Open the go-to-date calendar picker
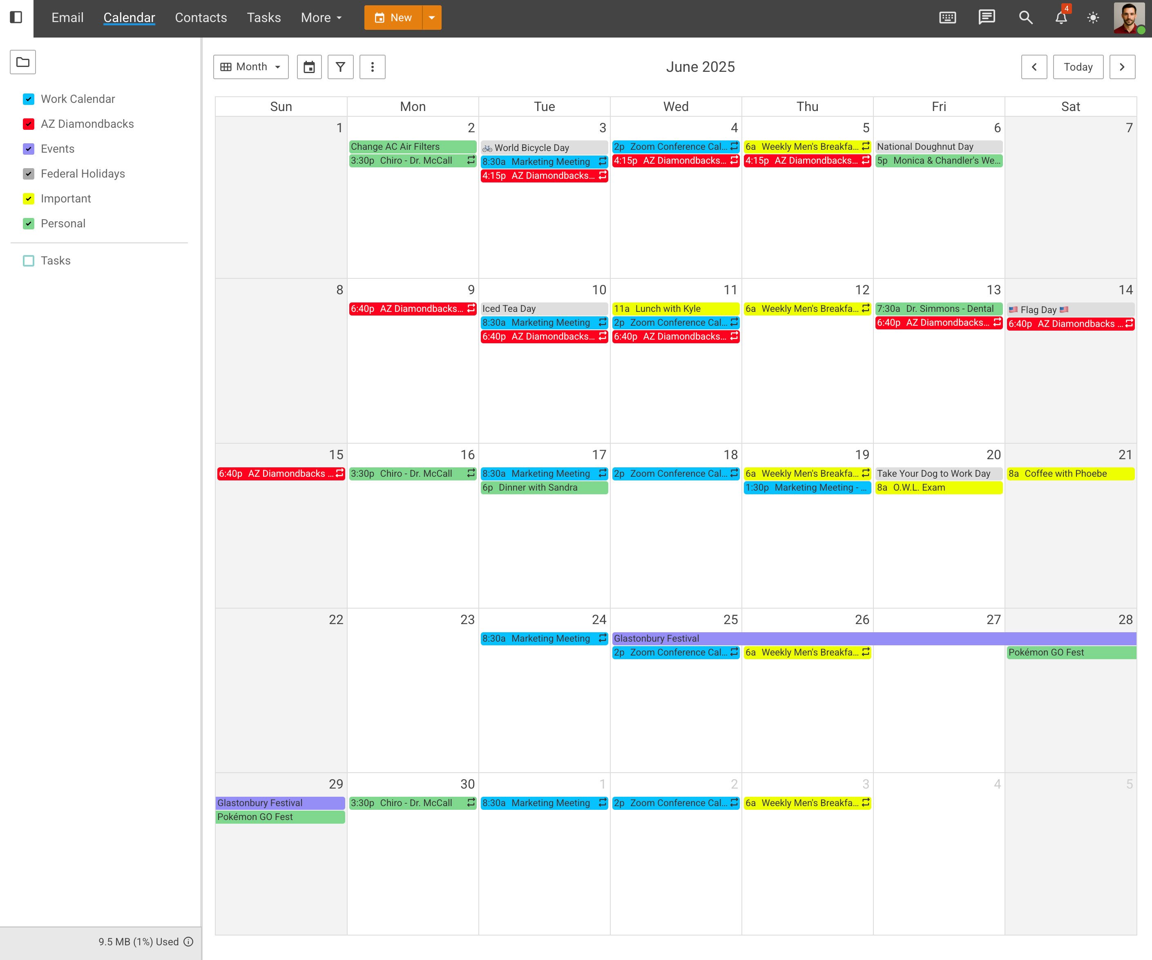 [x=309, y=67]
